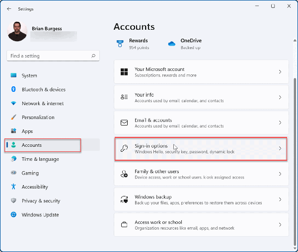This screenshot has height=252, width=298.
Task: Open Bluetooth & devices category
Action: coord(53,89)
